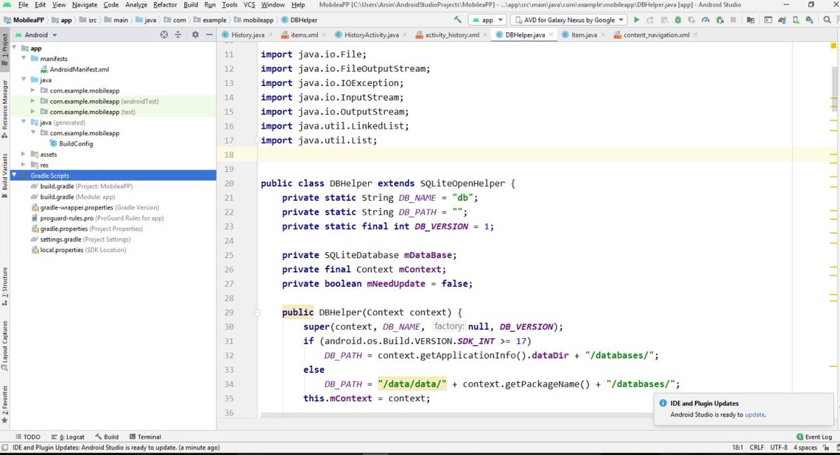Image resolution: width=840 pixels, height=455 pixels.
Task: Click scroll-from-source target icon in Project panel
Action: pos(164,34)
